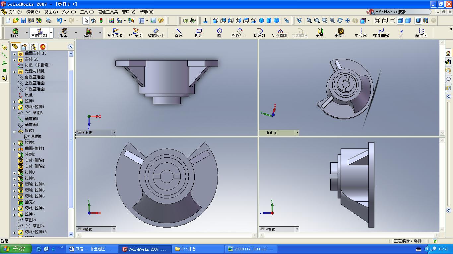Select the 前视基准面 plane in tree
This screenshot has width=453, height=254.
(x=34, y=77)
